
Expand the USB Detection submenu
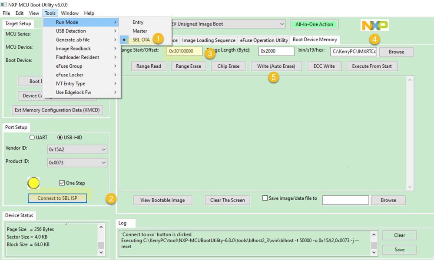[x=82, y=31]
